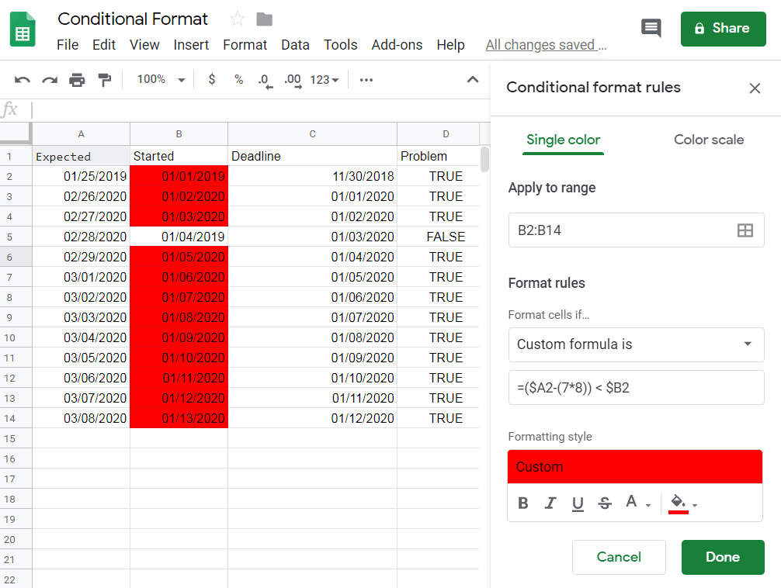
Task: Apply bold in the formatting style
Action: [522, 503]
